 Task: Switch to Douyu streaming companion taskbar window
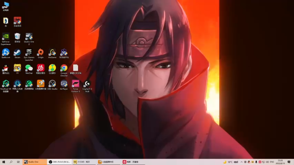coord(109,162)
